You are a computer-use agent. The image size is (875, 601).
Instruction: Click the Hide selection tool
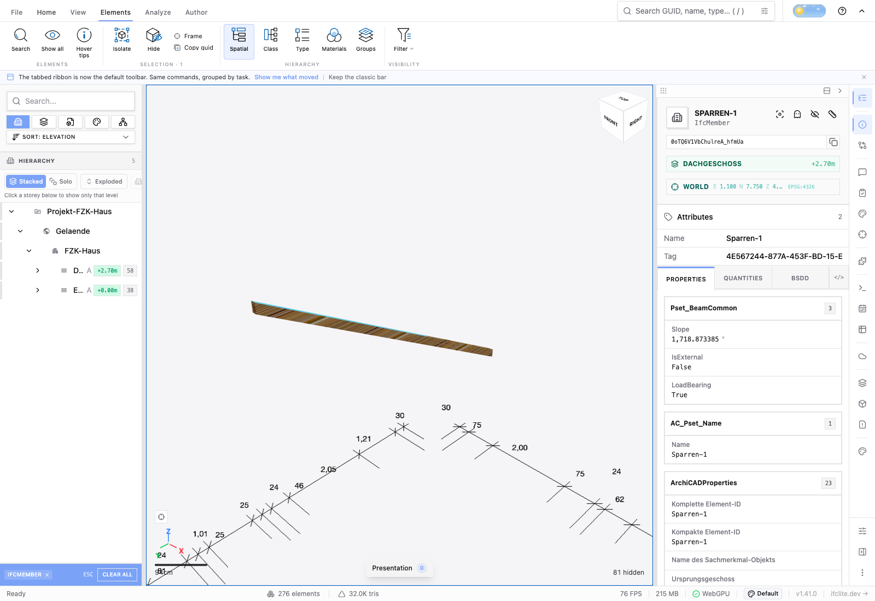tap(154, 40)
